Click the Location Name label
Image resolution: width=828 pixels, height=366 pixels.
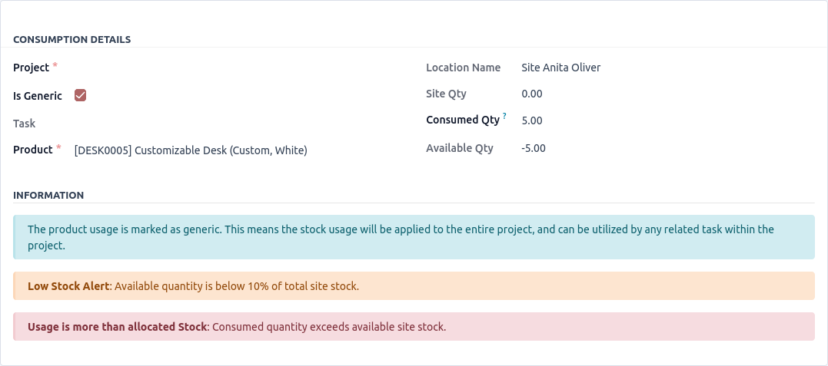click(463, 68)
